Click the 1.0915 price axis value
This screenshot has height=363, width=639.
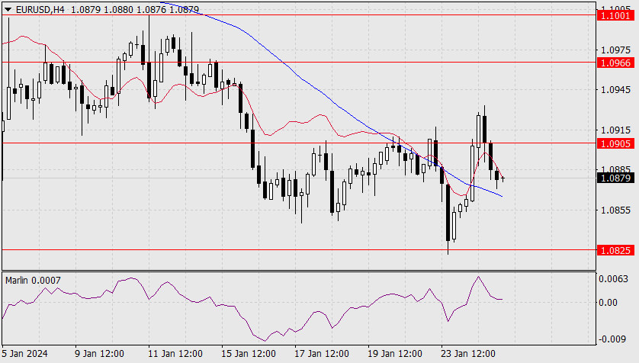click(x=616, y=130)
